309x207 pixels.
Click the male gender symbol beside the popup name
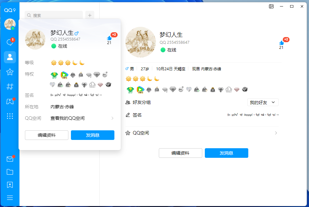pos(76,33)
